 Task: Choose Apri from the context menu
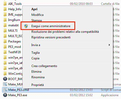tap(34, 9)
